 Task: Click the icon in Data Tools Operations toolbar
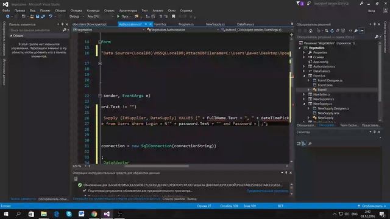pos(76,178)
